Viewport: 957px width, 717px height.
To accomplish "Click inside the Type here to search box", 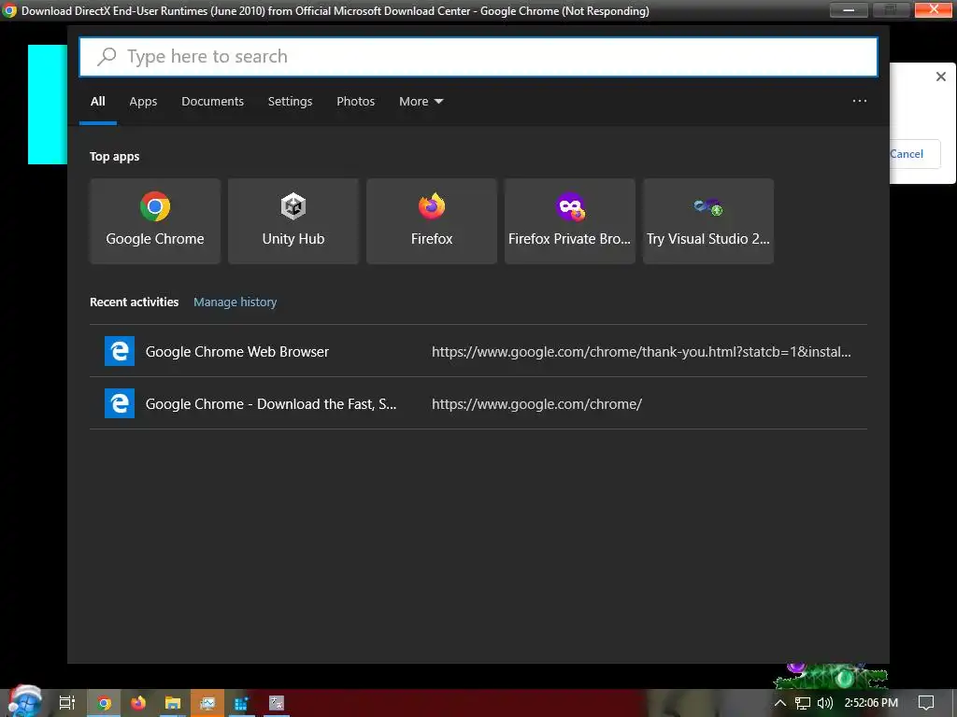I will click(x=478, y=57).
